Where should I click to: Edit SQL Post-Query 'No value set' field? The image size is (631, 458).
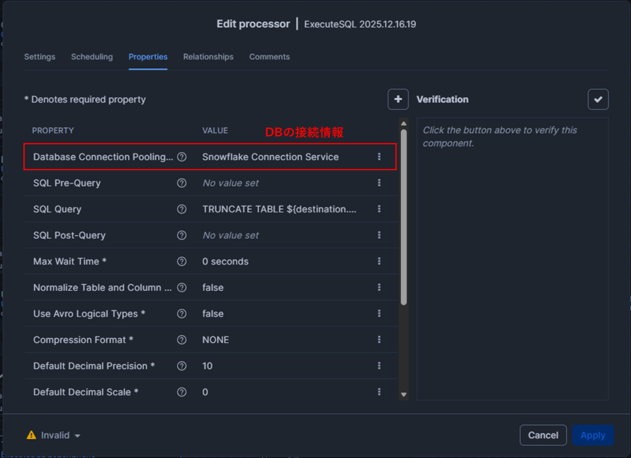click(230, 235)
